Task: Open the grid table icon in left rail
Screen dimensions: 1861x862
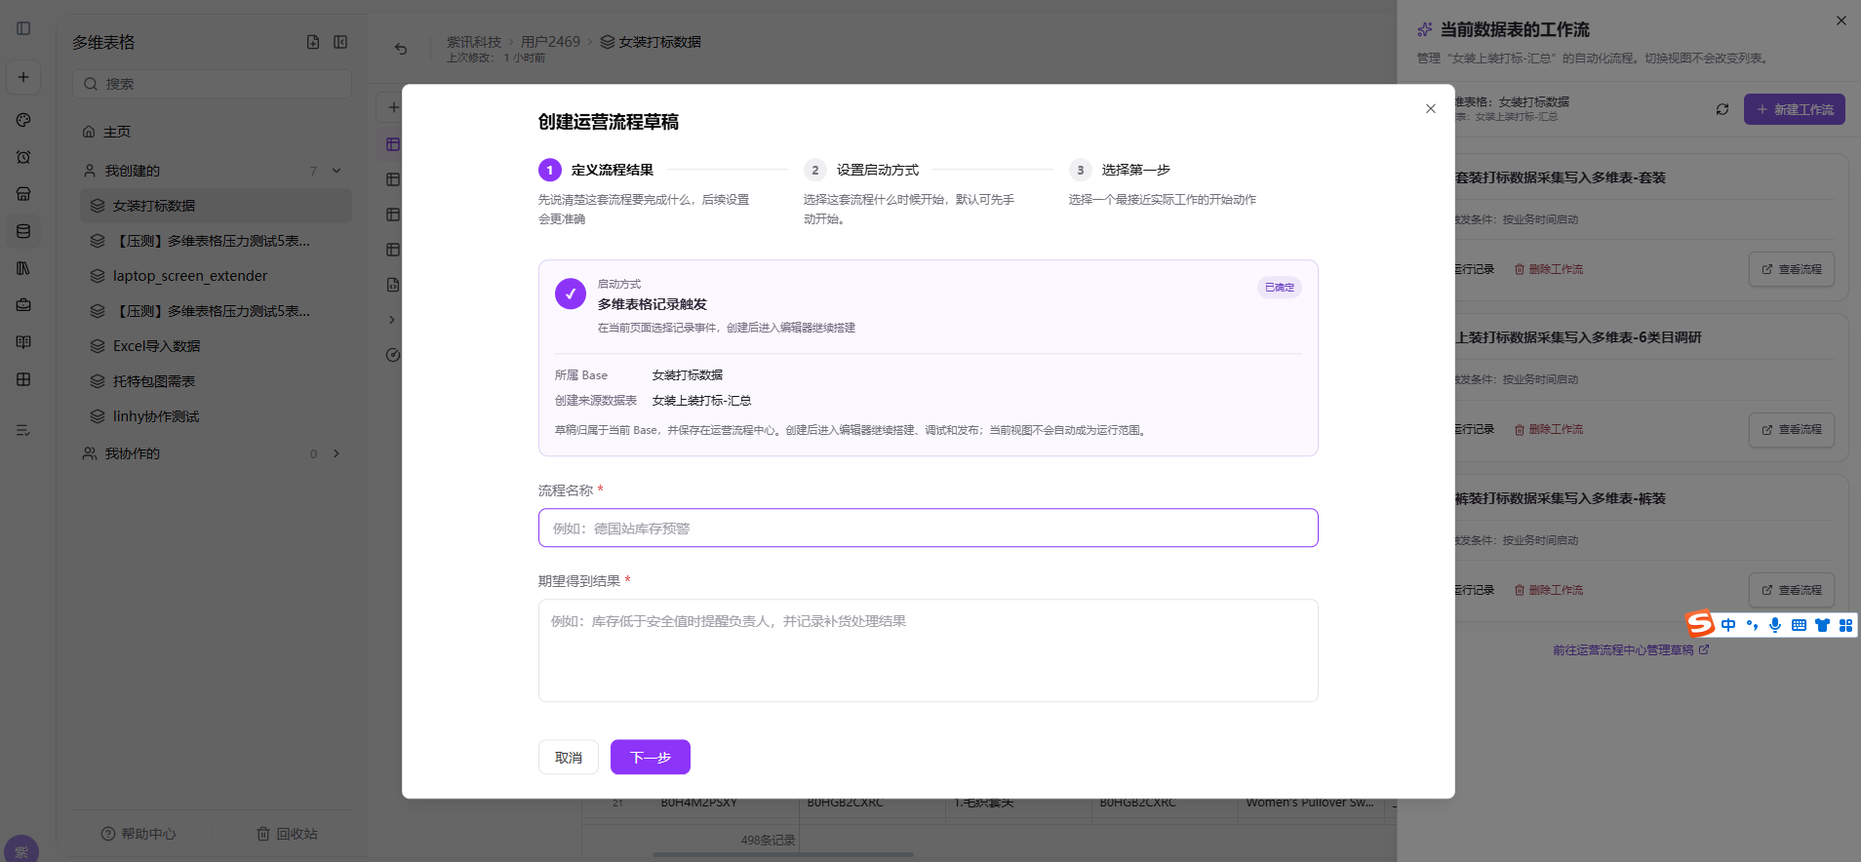Action: coord(23,379)
